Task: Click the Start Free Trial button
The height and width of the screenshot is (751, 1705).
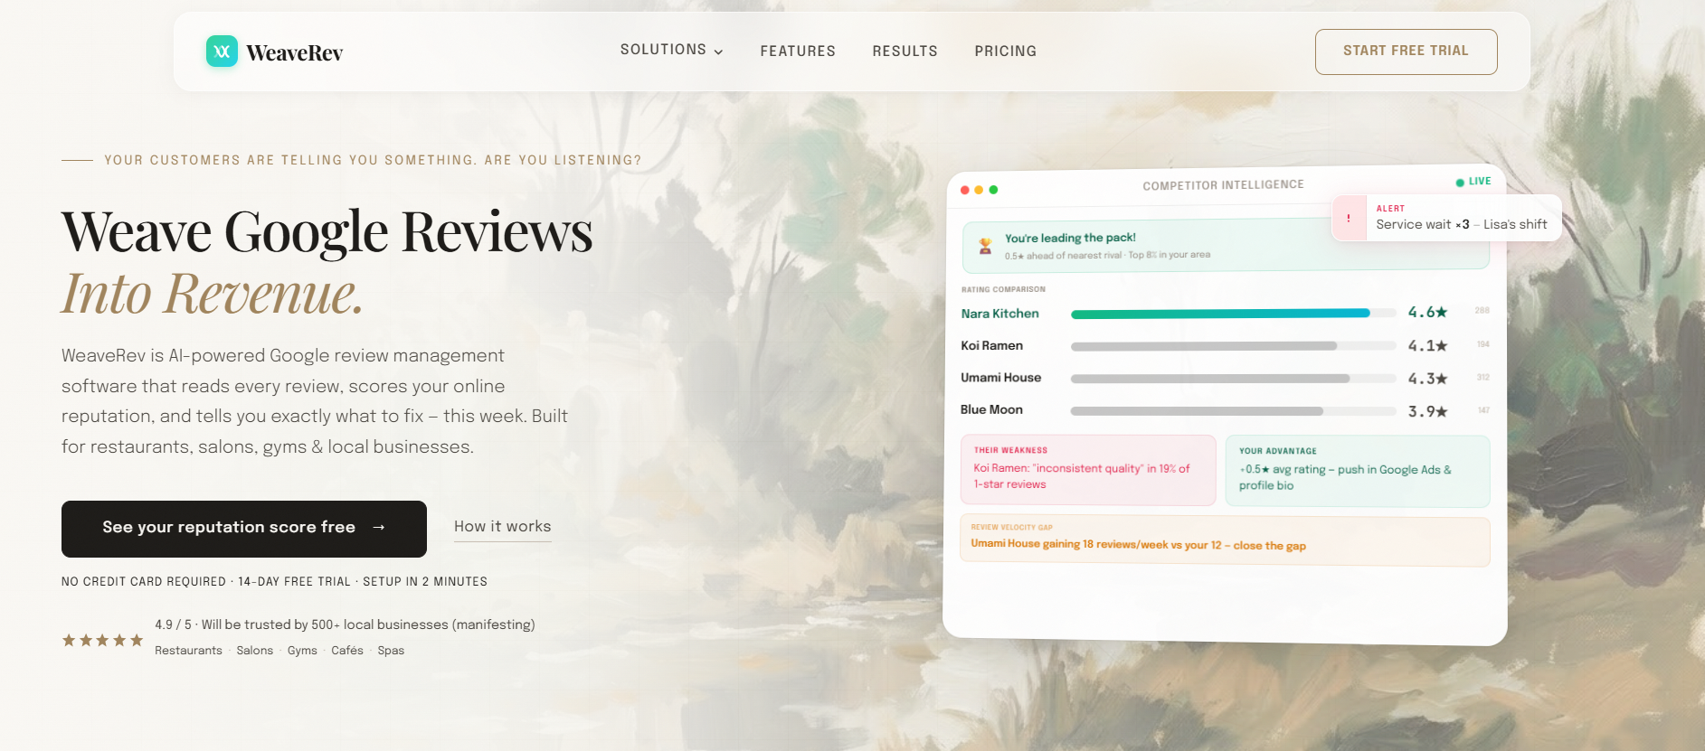Action: pyautogui.click(x=1406, y=52)
